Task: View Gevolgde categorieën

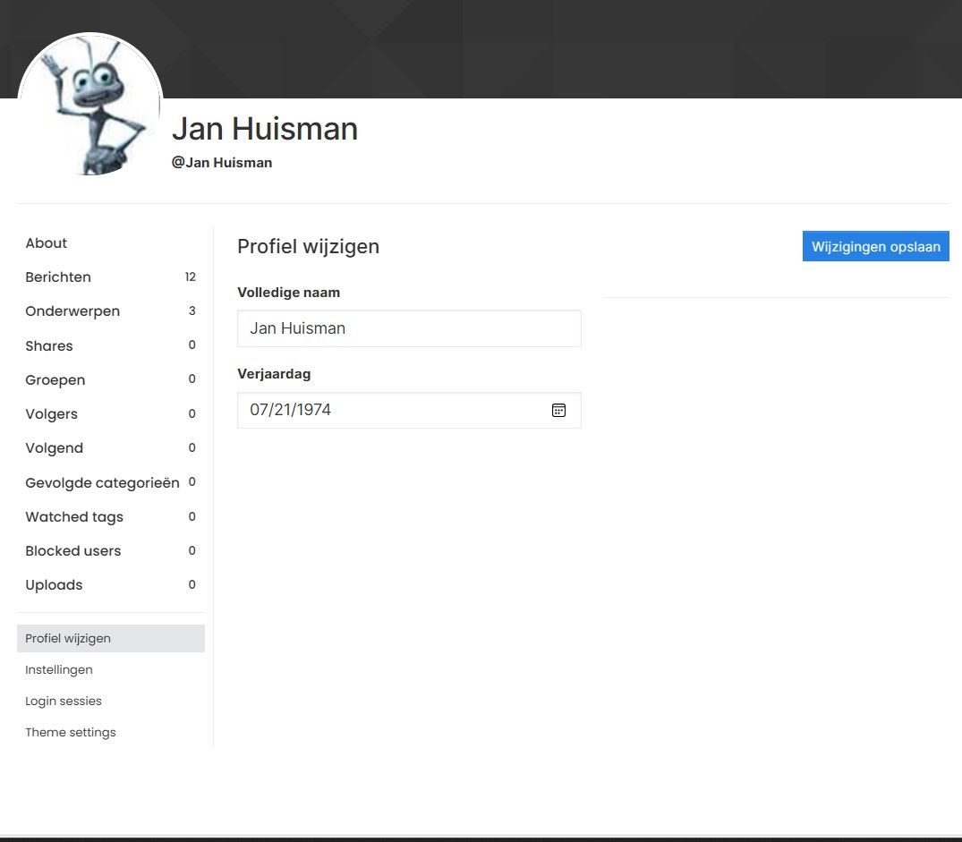Action: 102,483
